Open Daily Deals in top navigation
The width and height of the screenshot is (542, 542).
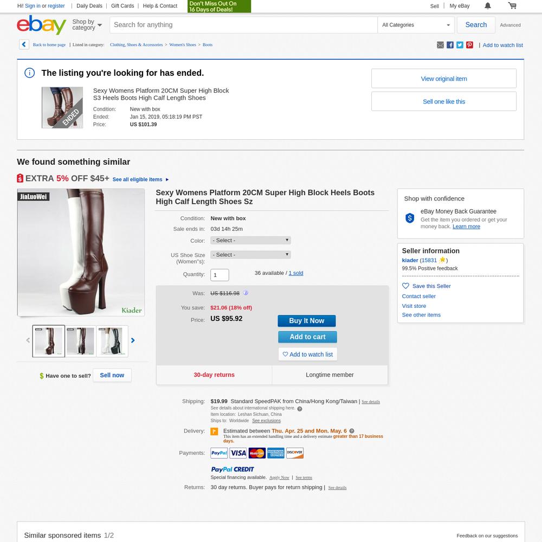(x=89, y=6)
